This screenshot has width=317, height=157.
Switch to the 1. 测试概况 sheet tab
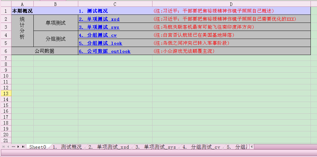point(67,147)
